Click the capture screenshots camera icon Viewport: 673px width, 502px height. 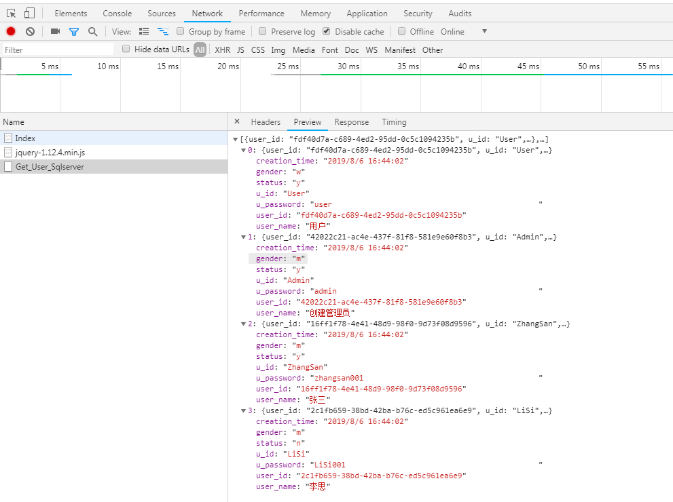point(55,32)
